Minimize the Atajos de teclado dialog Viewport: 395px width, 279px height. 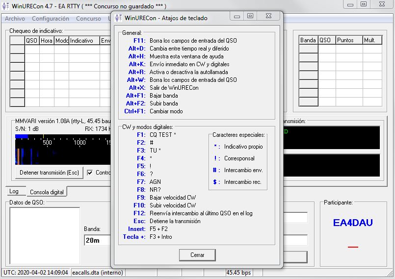pos(238,16)
